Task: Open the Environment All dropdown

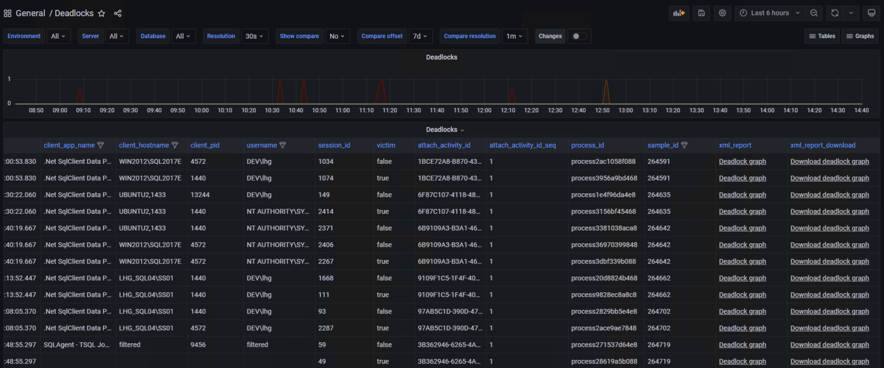Action: click(59, 36)
